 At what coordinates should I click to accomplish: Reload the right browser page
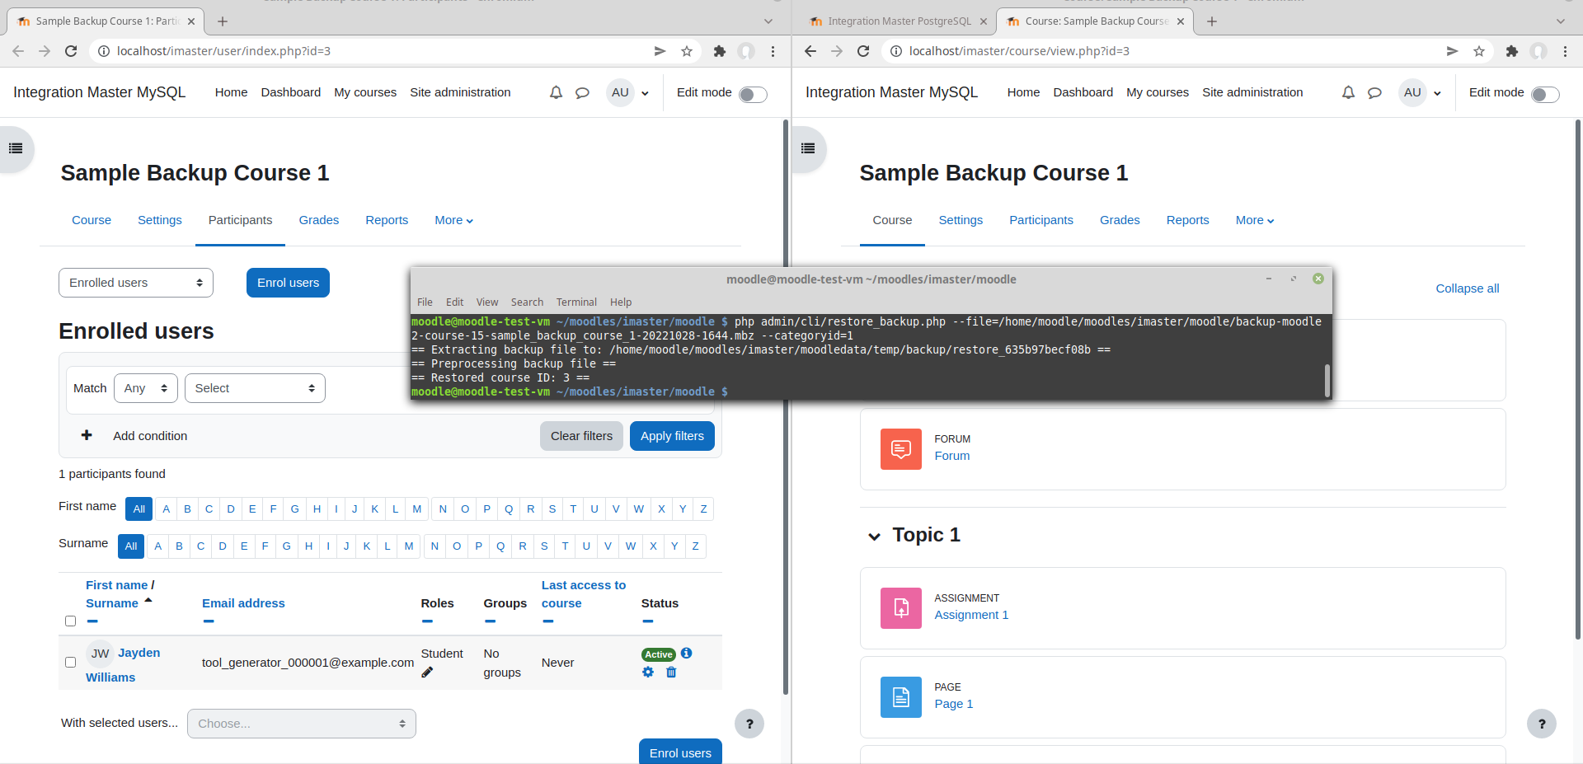[863, 51]
